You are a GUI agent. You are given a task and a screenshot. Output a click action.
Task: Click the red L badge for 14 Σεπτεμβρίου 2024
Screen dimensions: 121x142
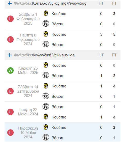(10, 91)
